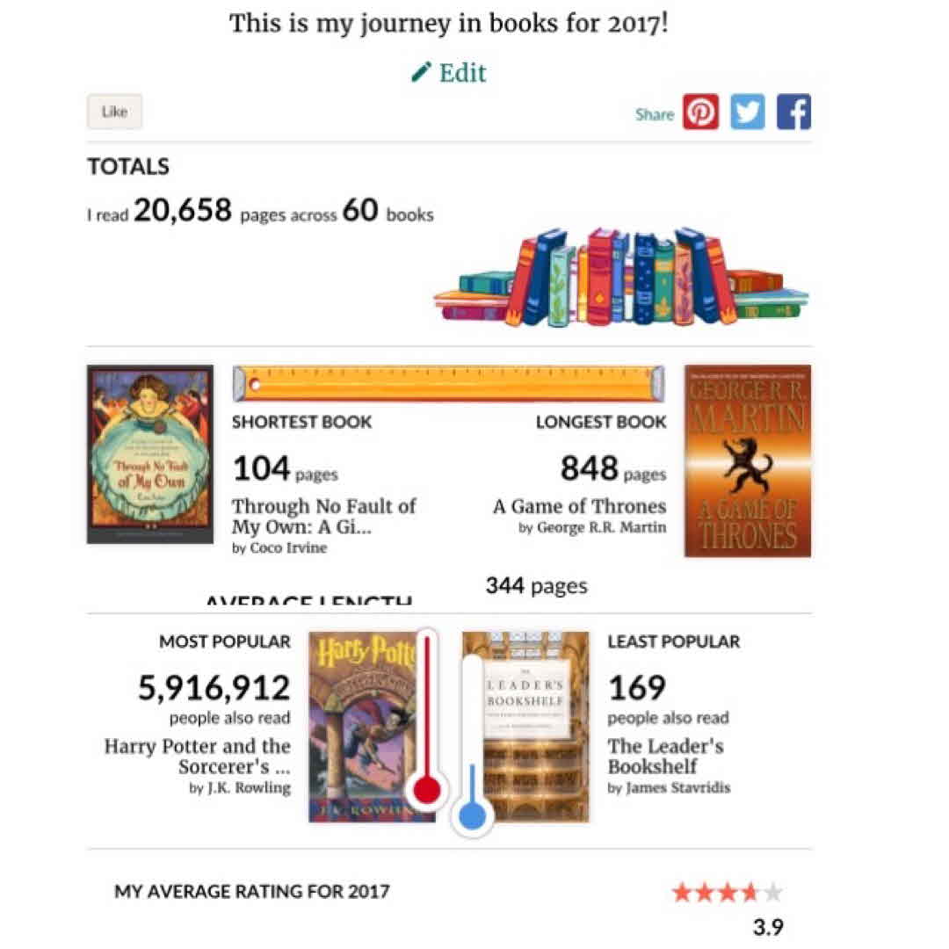The width and height of the screenshot is (949, 949).
Task: Share on Pinterest
Action: tap(700, 112)
